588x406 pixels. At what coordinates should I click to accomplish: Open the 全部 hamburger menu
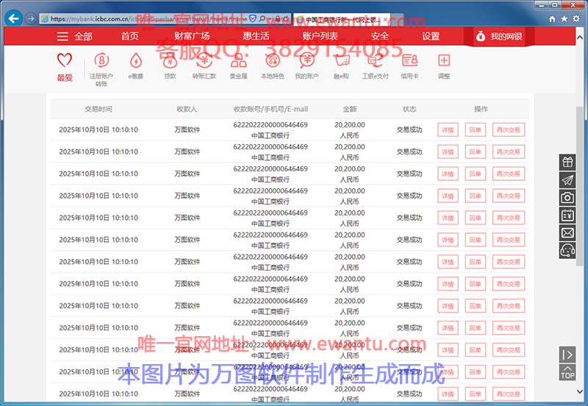[x=75, y=36]
